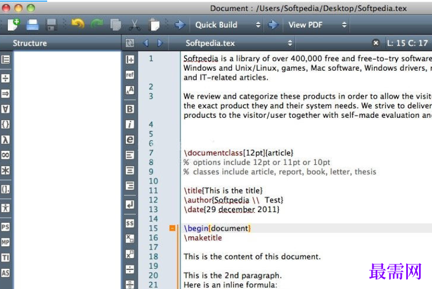
Task: Click the 'This is the 2nd paragraph.' text
Action: point(233,275)
